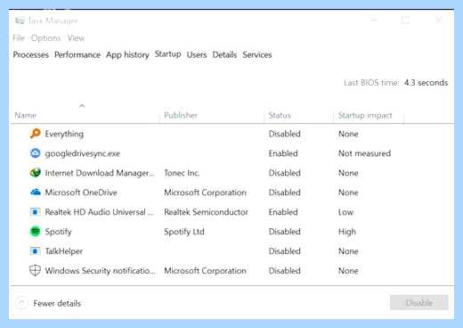The image size is (463, 328).
Task: Select the Everything row name
Action: click(x=64, y=134)
